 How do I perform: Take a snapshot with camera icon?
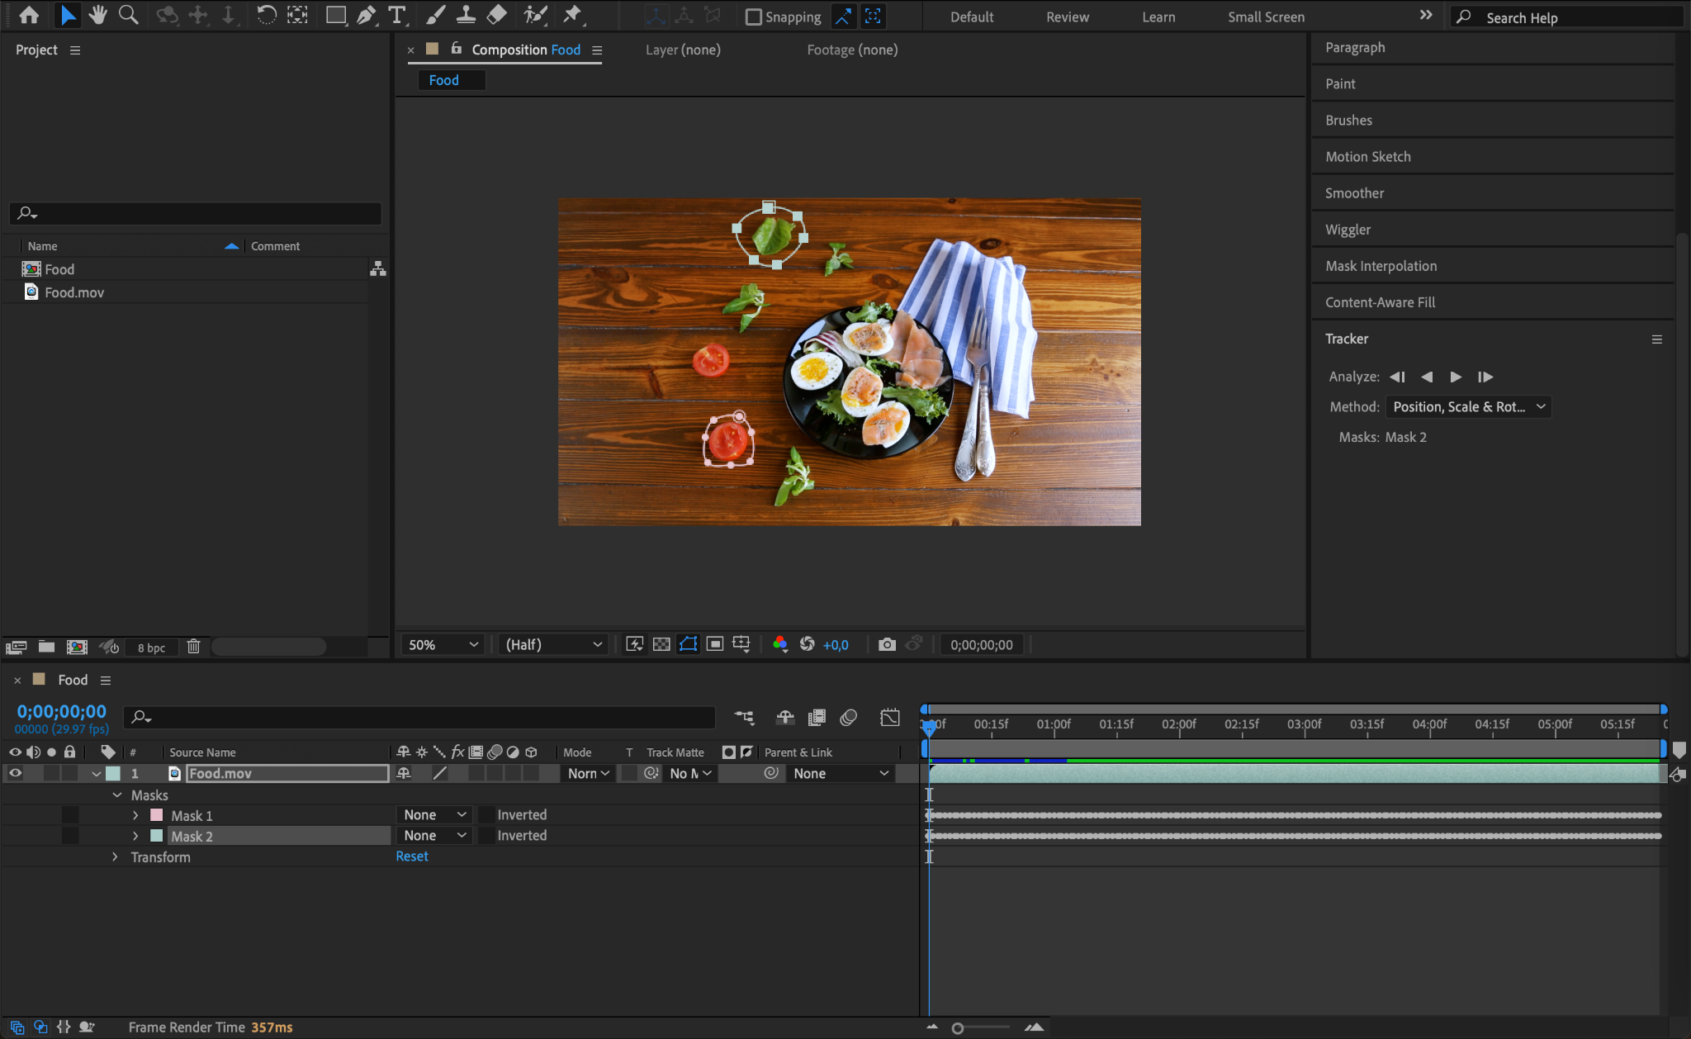pyautogui.click(x=887, y=644)
